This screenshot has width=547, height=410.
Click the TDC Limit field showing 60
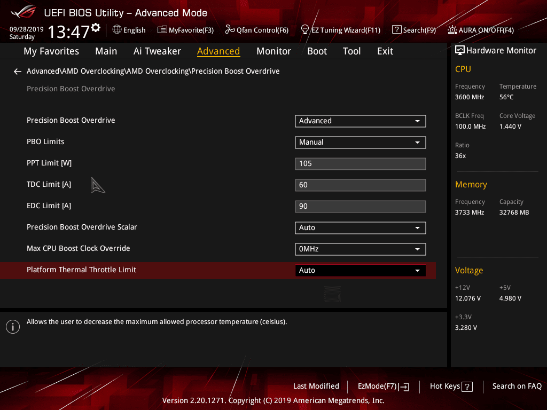pos(361,185)
